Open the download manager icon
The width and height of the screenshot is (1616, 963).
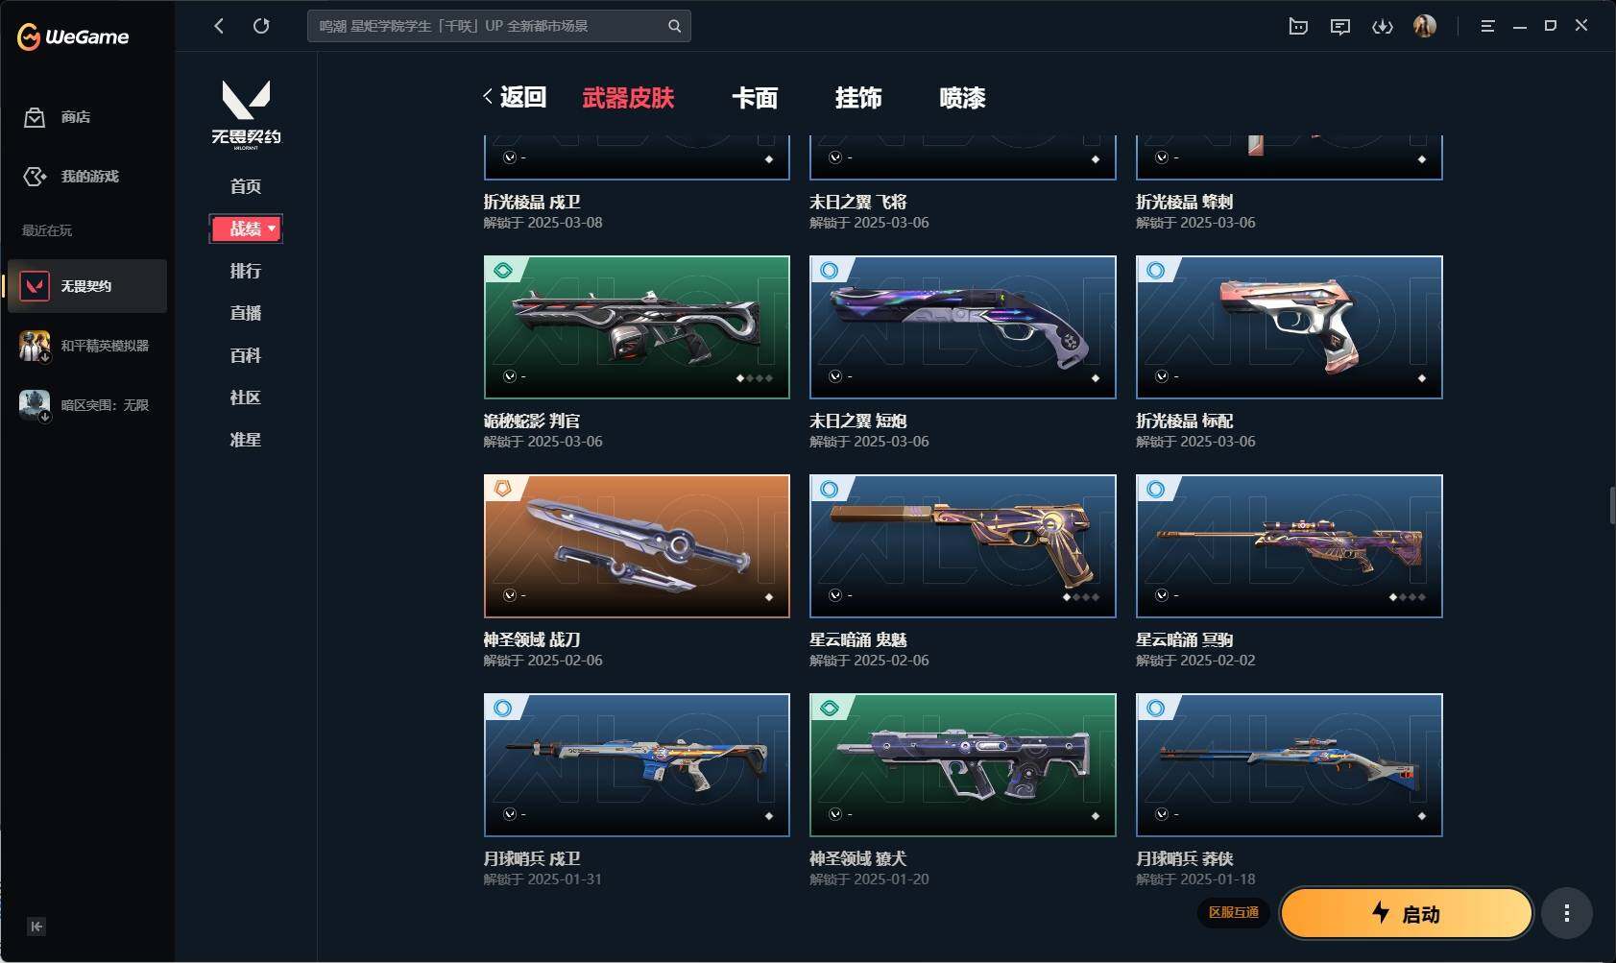click(1383, 26)
